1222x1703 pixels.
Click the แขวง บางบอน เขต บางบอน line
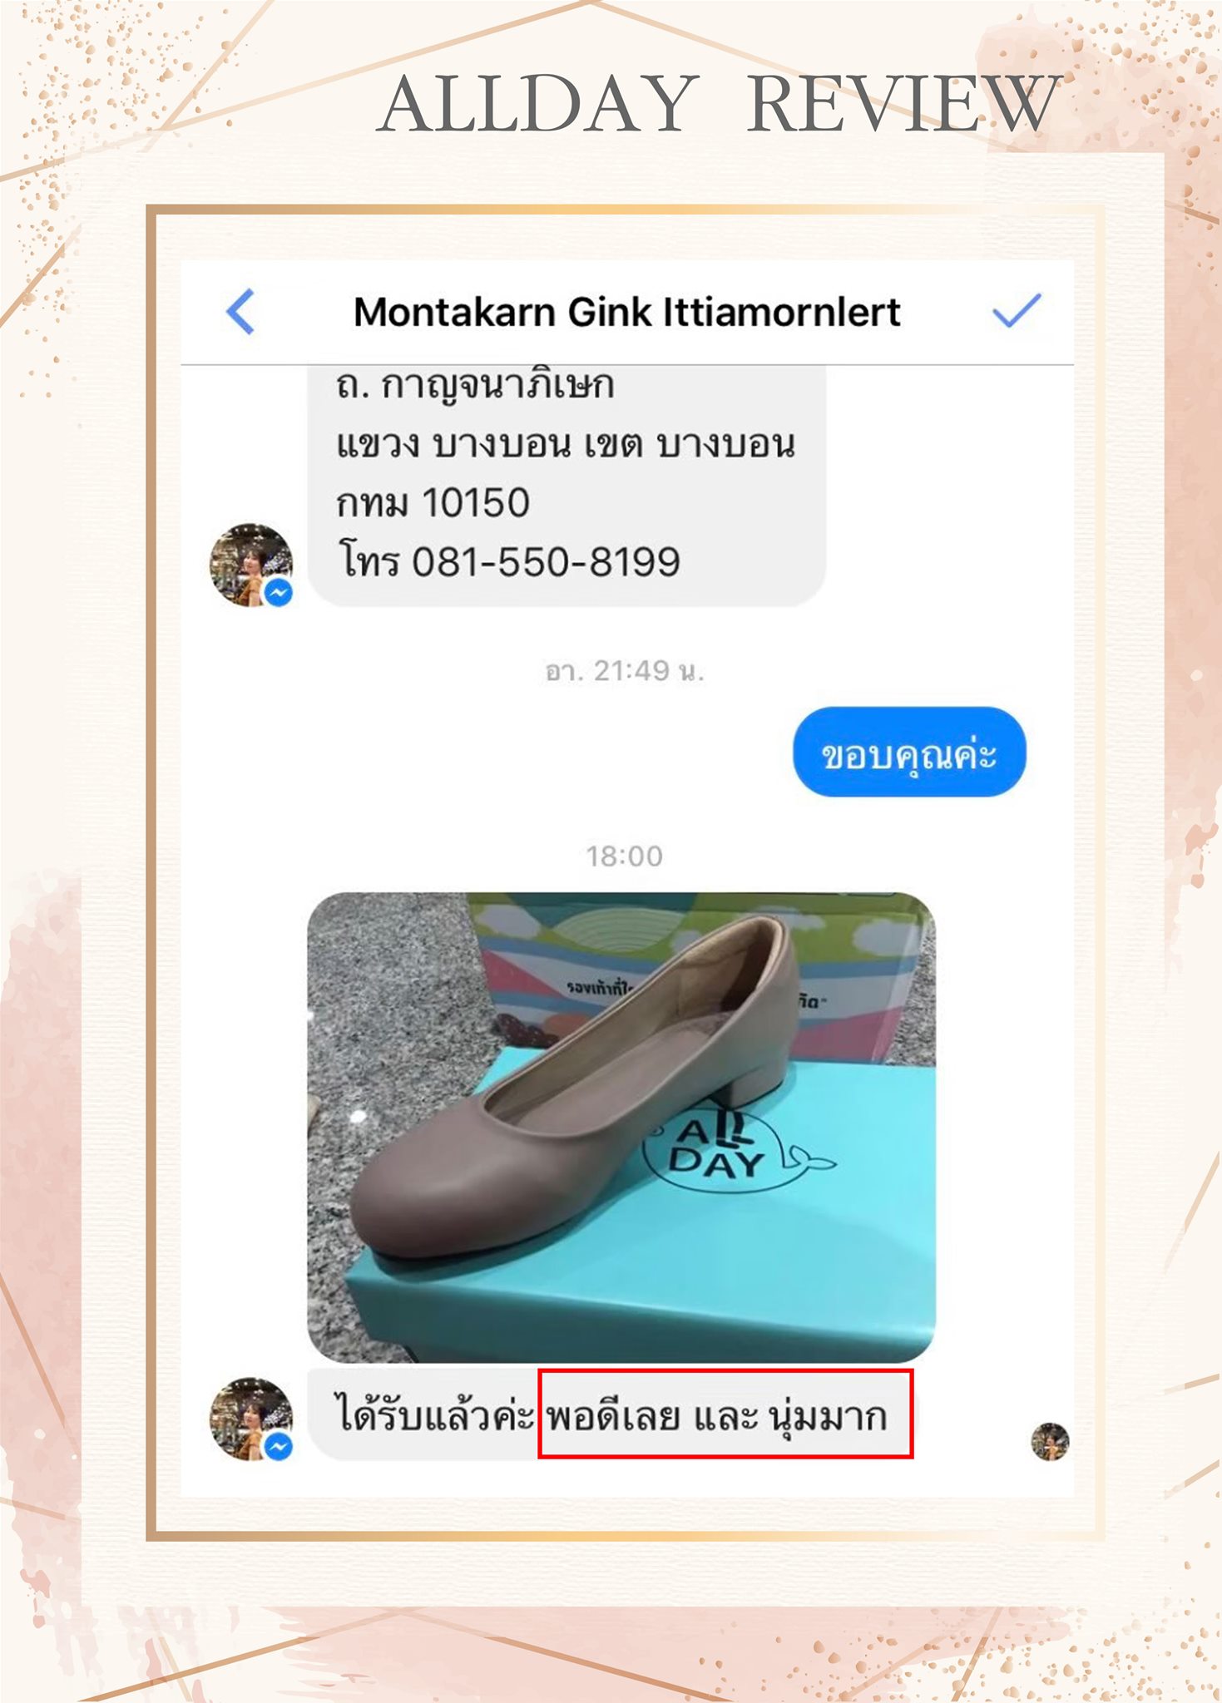pos(566,443)
